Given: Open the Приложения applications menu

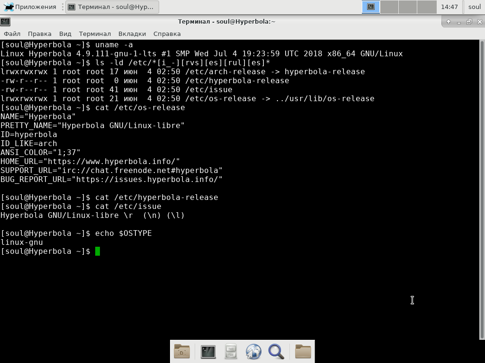Looking at the screenshot, I should 30,7.
